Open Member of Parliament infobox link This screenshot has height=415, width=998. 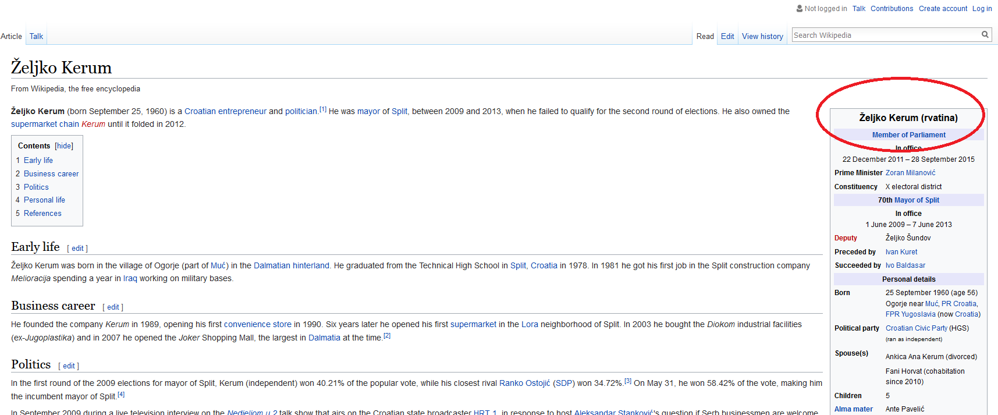(x=908, y=135)
